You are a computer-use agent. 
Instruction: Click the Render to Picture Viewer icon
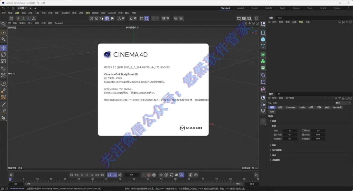click(x=244, y=18)
